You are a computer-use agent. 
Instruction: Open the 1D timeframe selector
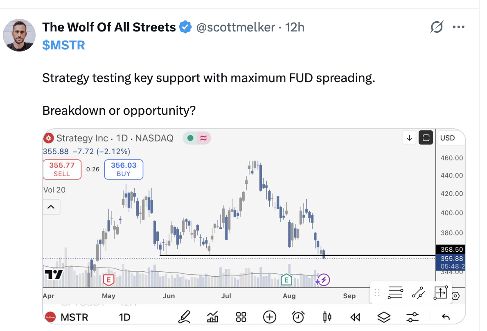[124, 317]
